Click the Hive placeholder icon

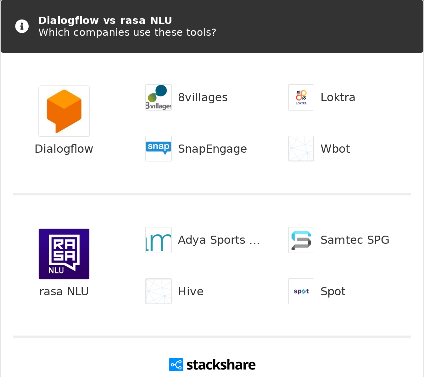158,291
